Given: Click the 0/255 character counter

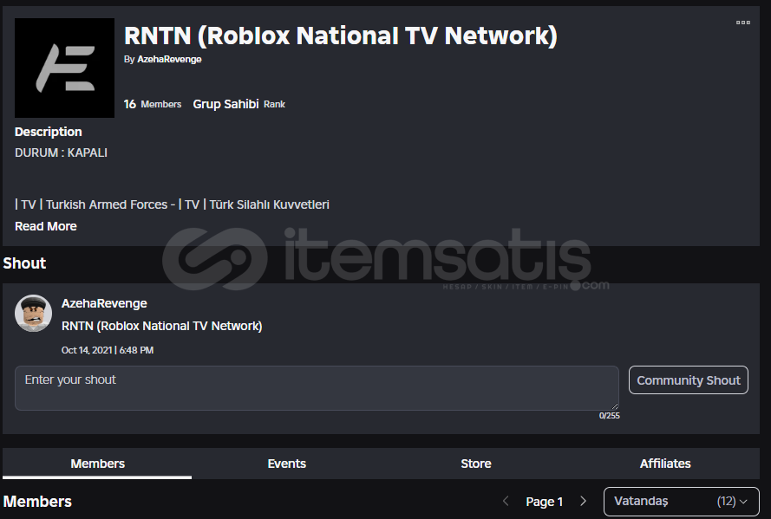Looking at the screenshot, I should [609, 416].
